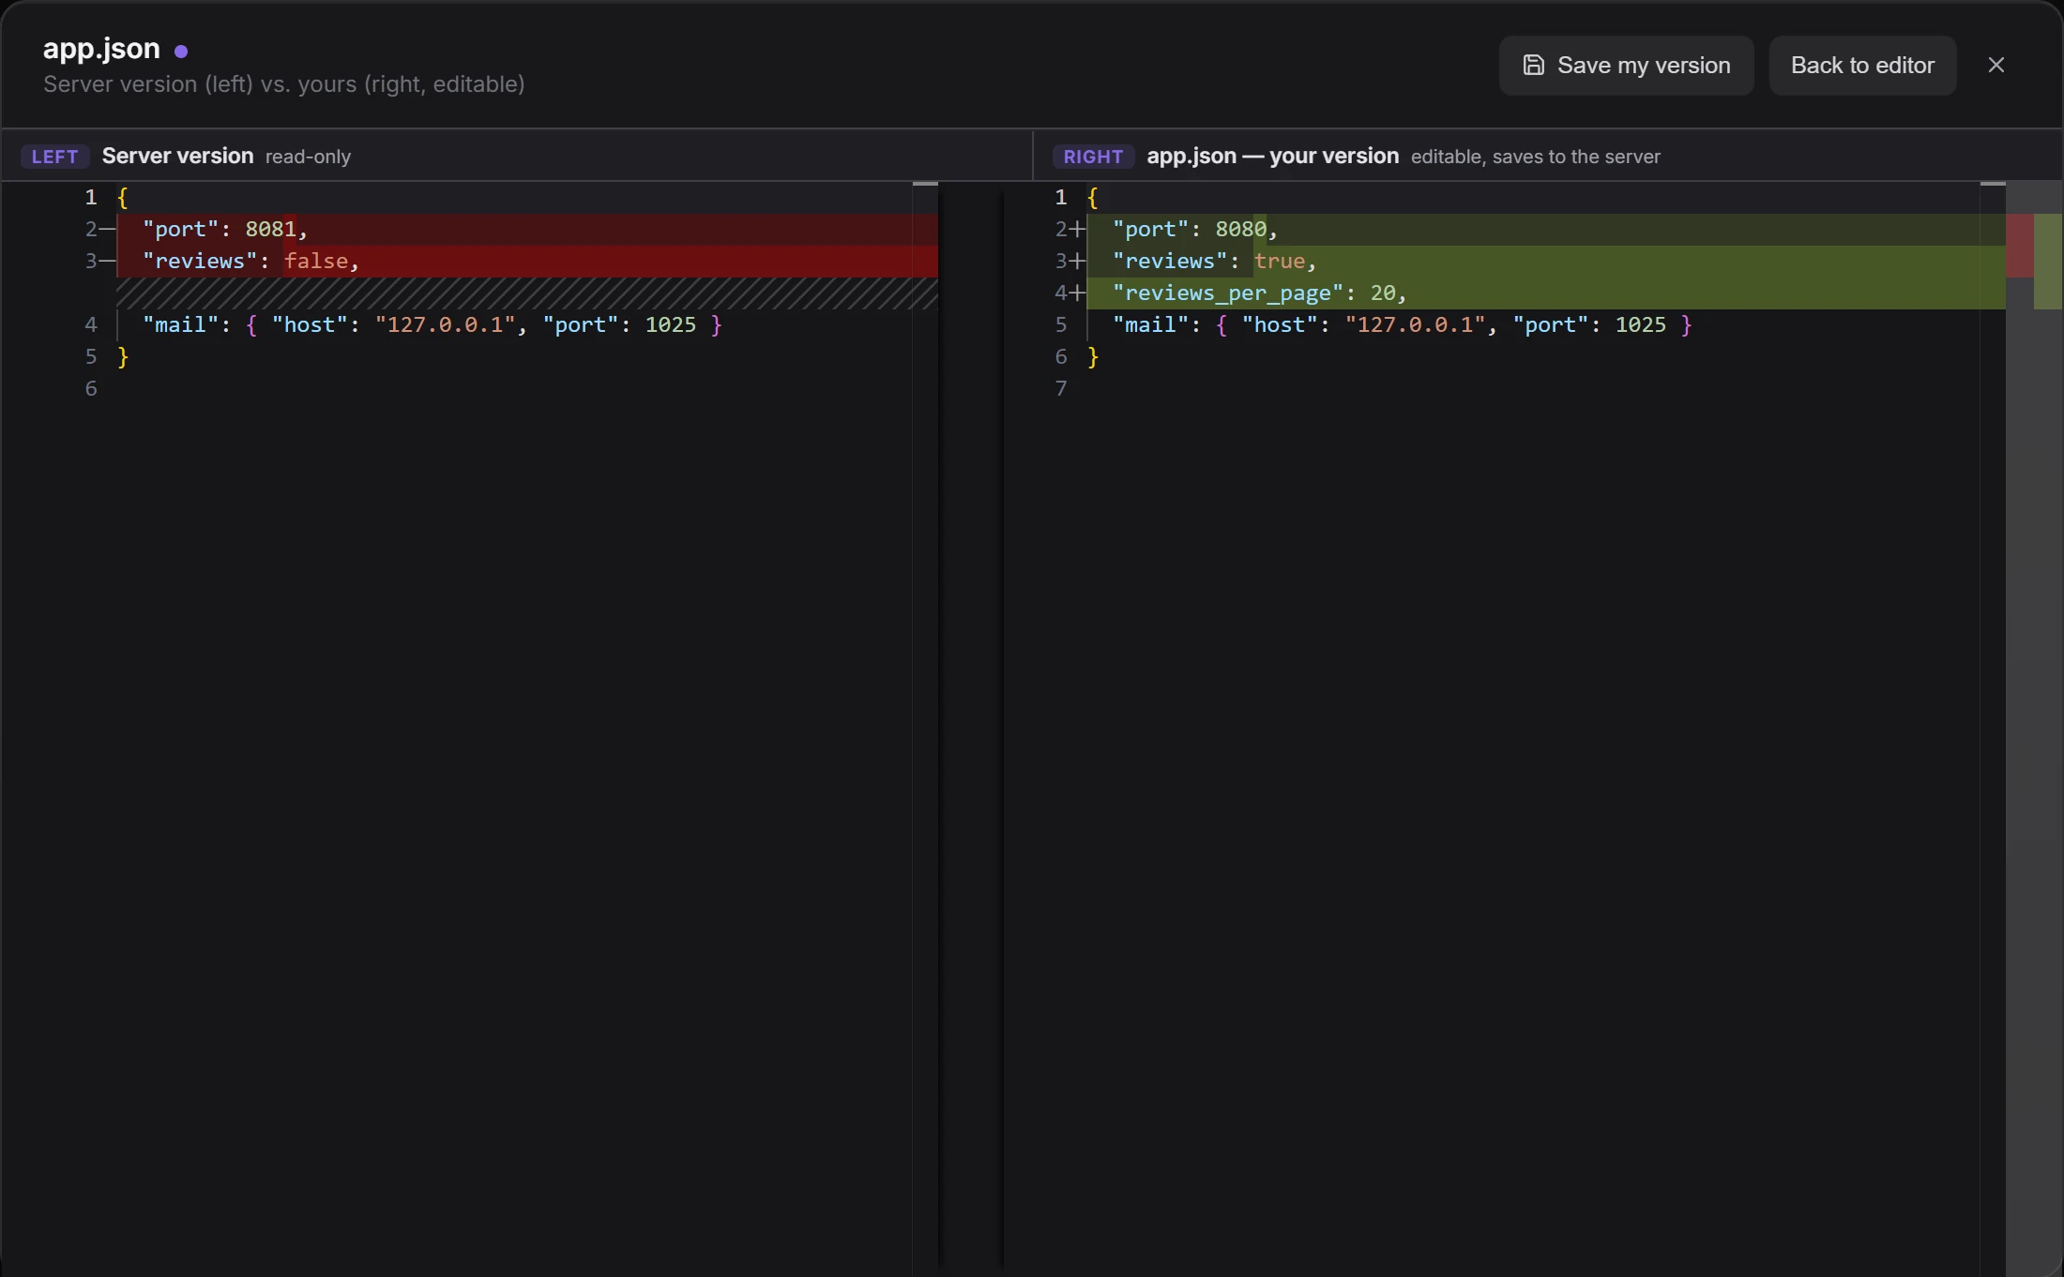Click the "8080" port value in right editor
Screen dimensions: 2064x1277
coord(1240,230)
